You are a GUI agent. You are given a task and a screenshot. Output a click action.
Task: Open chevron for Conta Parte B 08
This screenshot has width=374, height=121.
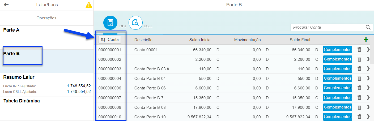pos(368,107)
